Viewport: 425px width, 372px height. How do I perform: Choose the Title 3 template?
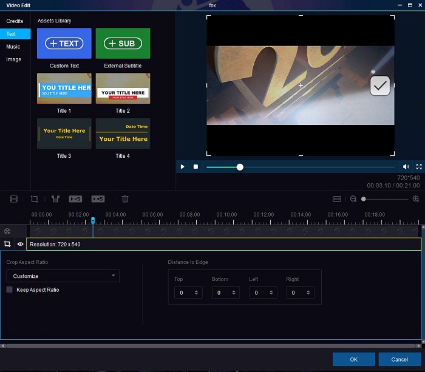(x=64, y=134)
